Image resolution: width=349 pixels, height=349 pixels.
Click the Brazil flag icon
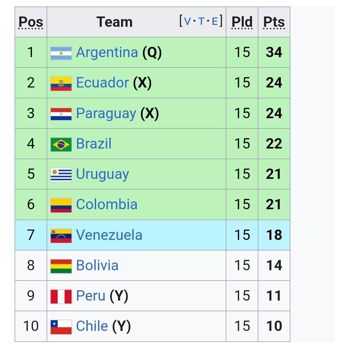pos(61,145)
